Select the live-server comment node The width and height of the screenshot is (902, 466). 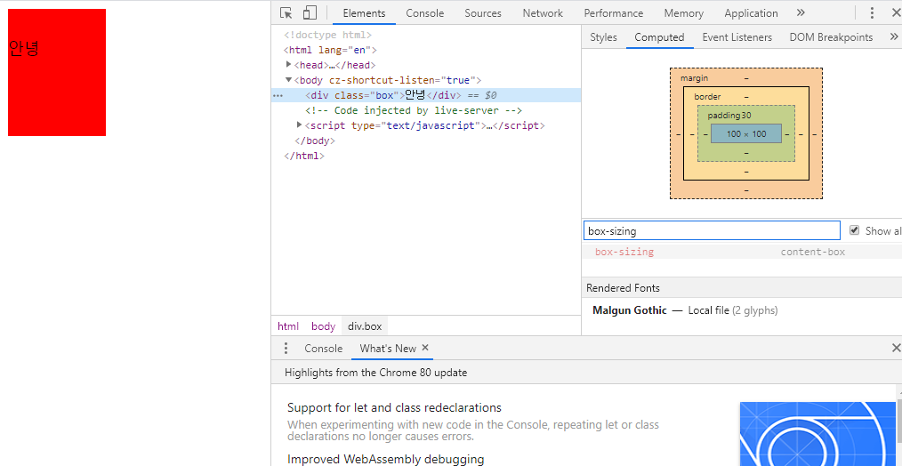[x=413, y=110]
